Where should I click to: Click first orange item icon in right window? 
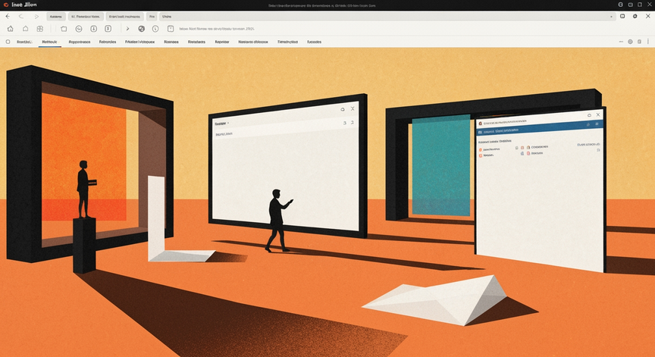coord(481,150)
